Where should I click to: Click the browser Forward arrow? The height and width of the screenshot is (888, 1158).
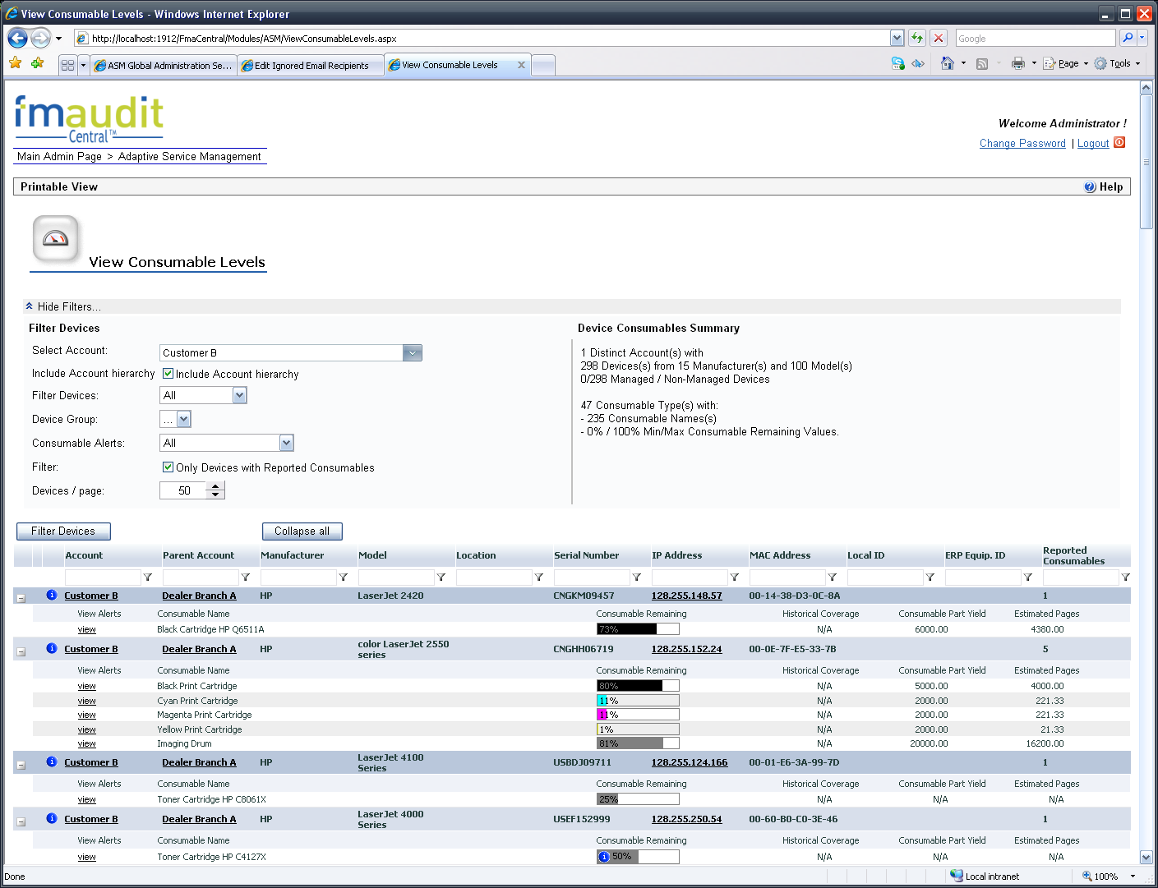click(x=40, y=38)
